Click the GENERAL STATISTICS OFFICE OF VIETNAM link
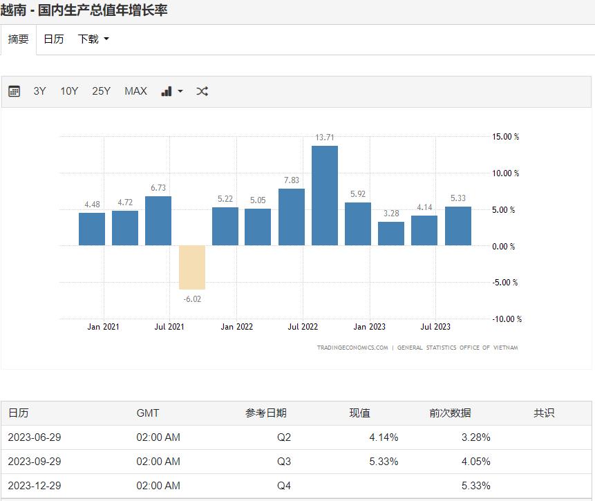The image size is (595, 501). tap(456, 348)
